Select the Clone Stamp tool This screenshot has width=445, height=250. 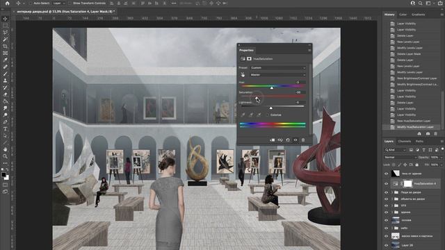pos(5,81)
